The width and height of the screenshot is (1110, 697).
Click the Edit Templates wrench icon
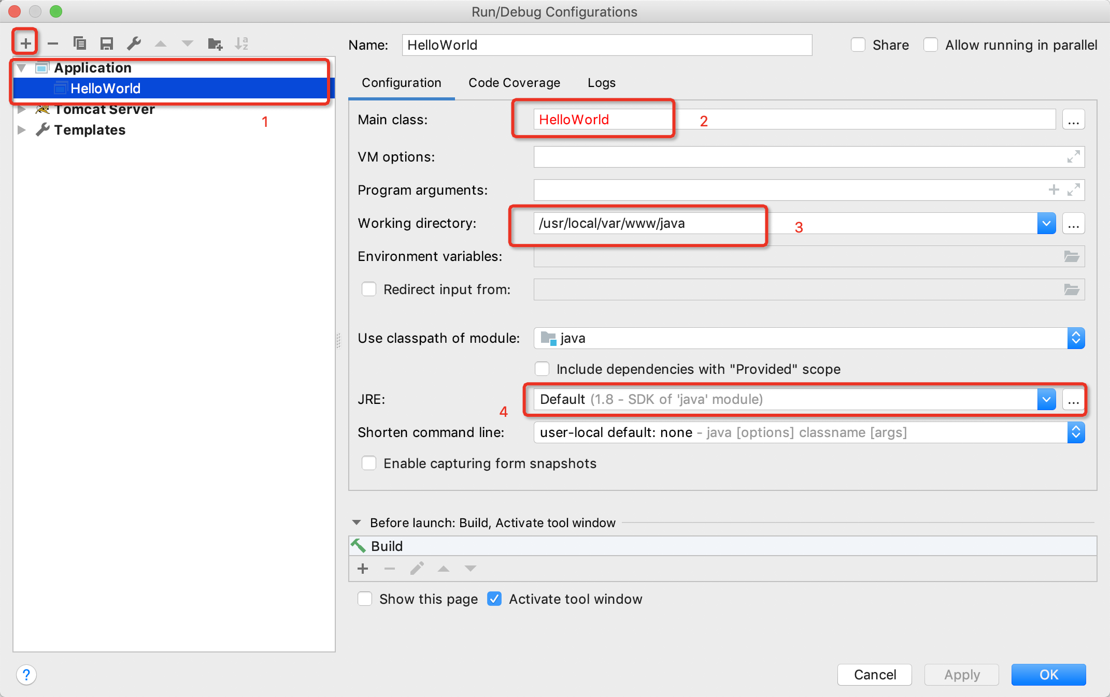(x=134, y=43)
